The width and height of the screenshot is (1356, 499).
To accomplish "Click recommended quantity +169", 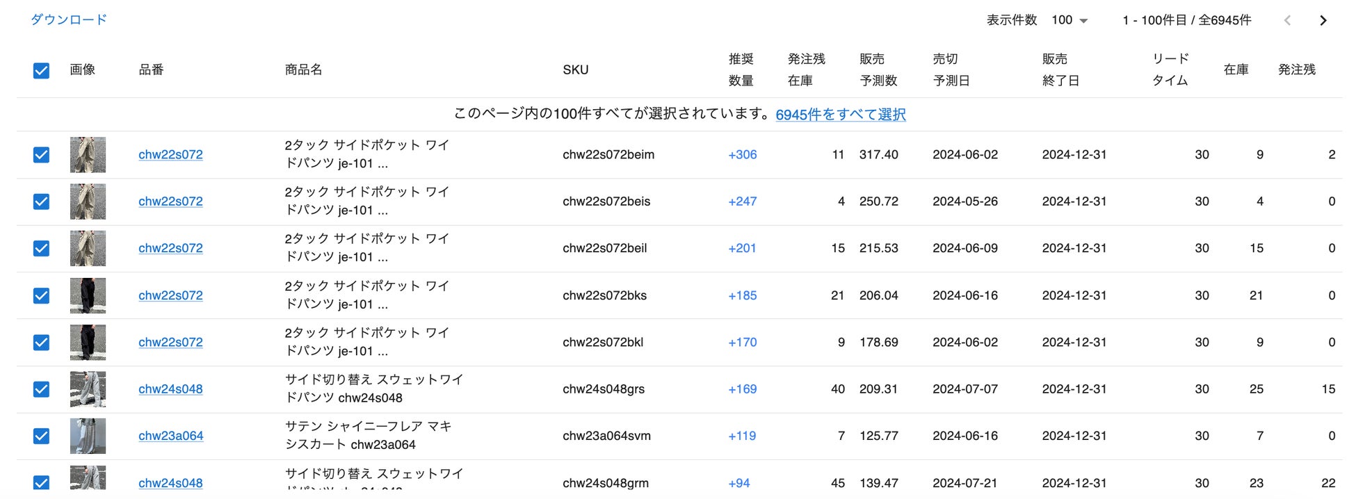I will point(742,389).
